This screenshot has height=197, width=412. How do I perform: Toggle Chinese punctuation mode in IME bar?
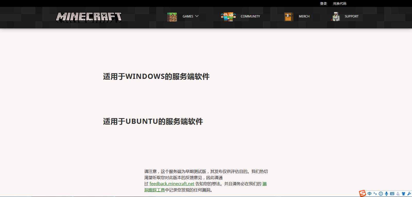click(375, 194)
